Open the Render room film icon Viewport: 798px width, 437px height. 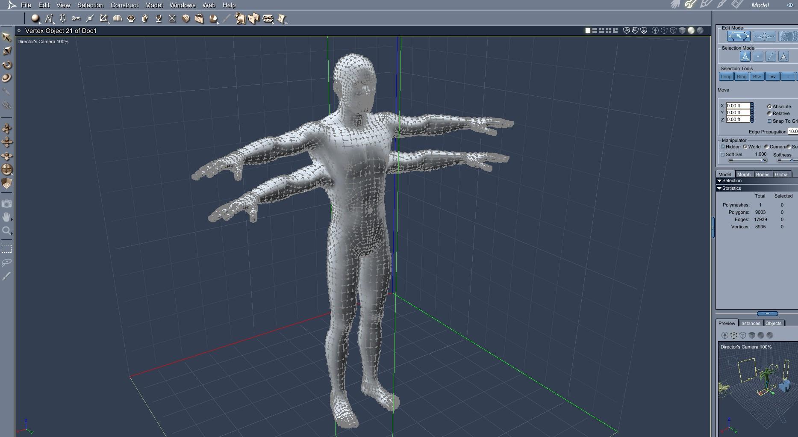[737, 5]
